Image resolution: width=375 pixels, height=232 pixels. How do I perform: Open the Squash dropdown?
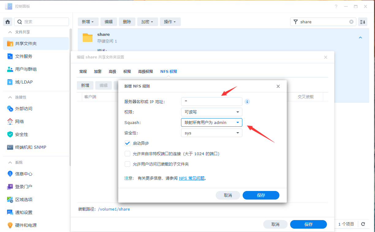point(212,122)
